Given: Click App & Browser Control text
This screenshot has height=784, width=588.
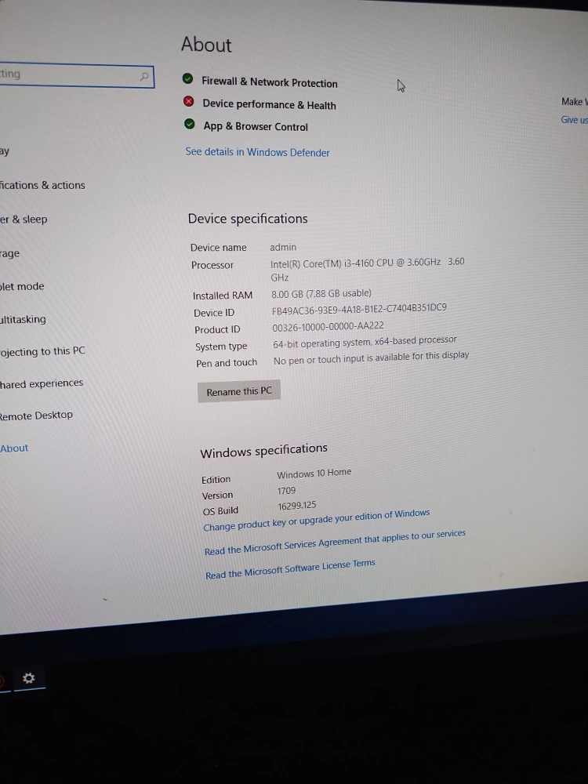Looking at the screenshot, I should (x=256, y=126).
